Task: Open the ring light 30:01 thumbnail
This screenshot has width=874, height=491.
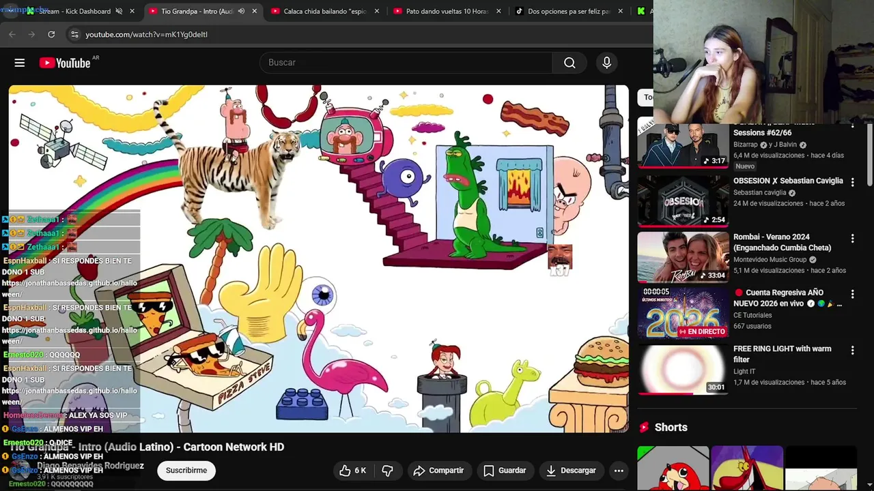Action: [x=683, y=369]
